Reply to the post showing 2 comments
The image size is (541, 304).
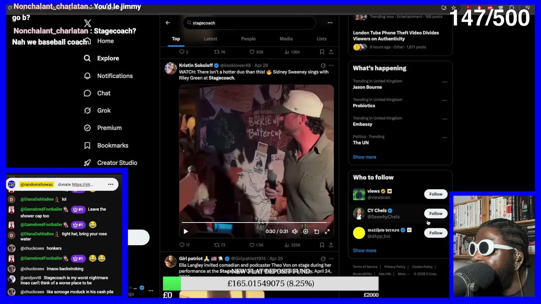(x=183, y=52)
